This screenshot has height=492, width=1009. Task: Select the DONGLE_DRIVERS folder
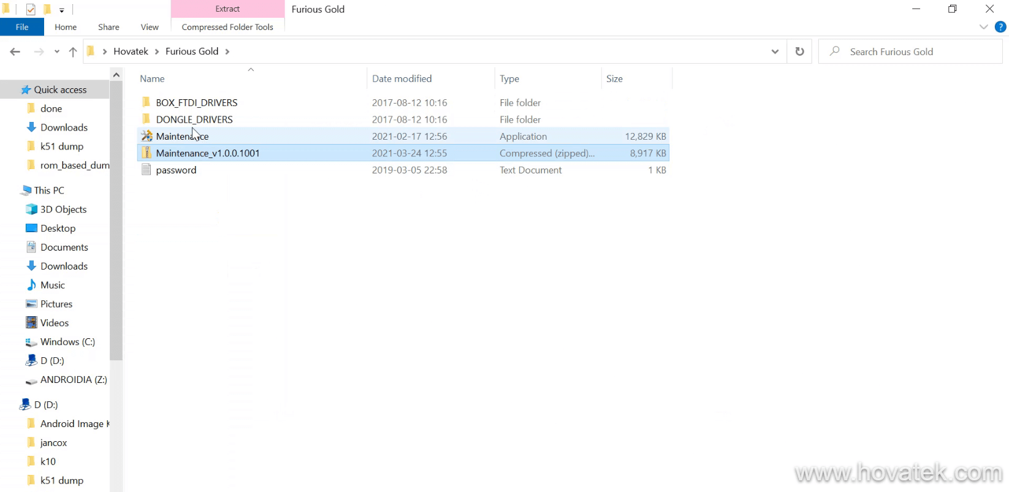pos(194,119)
